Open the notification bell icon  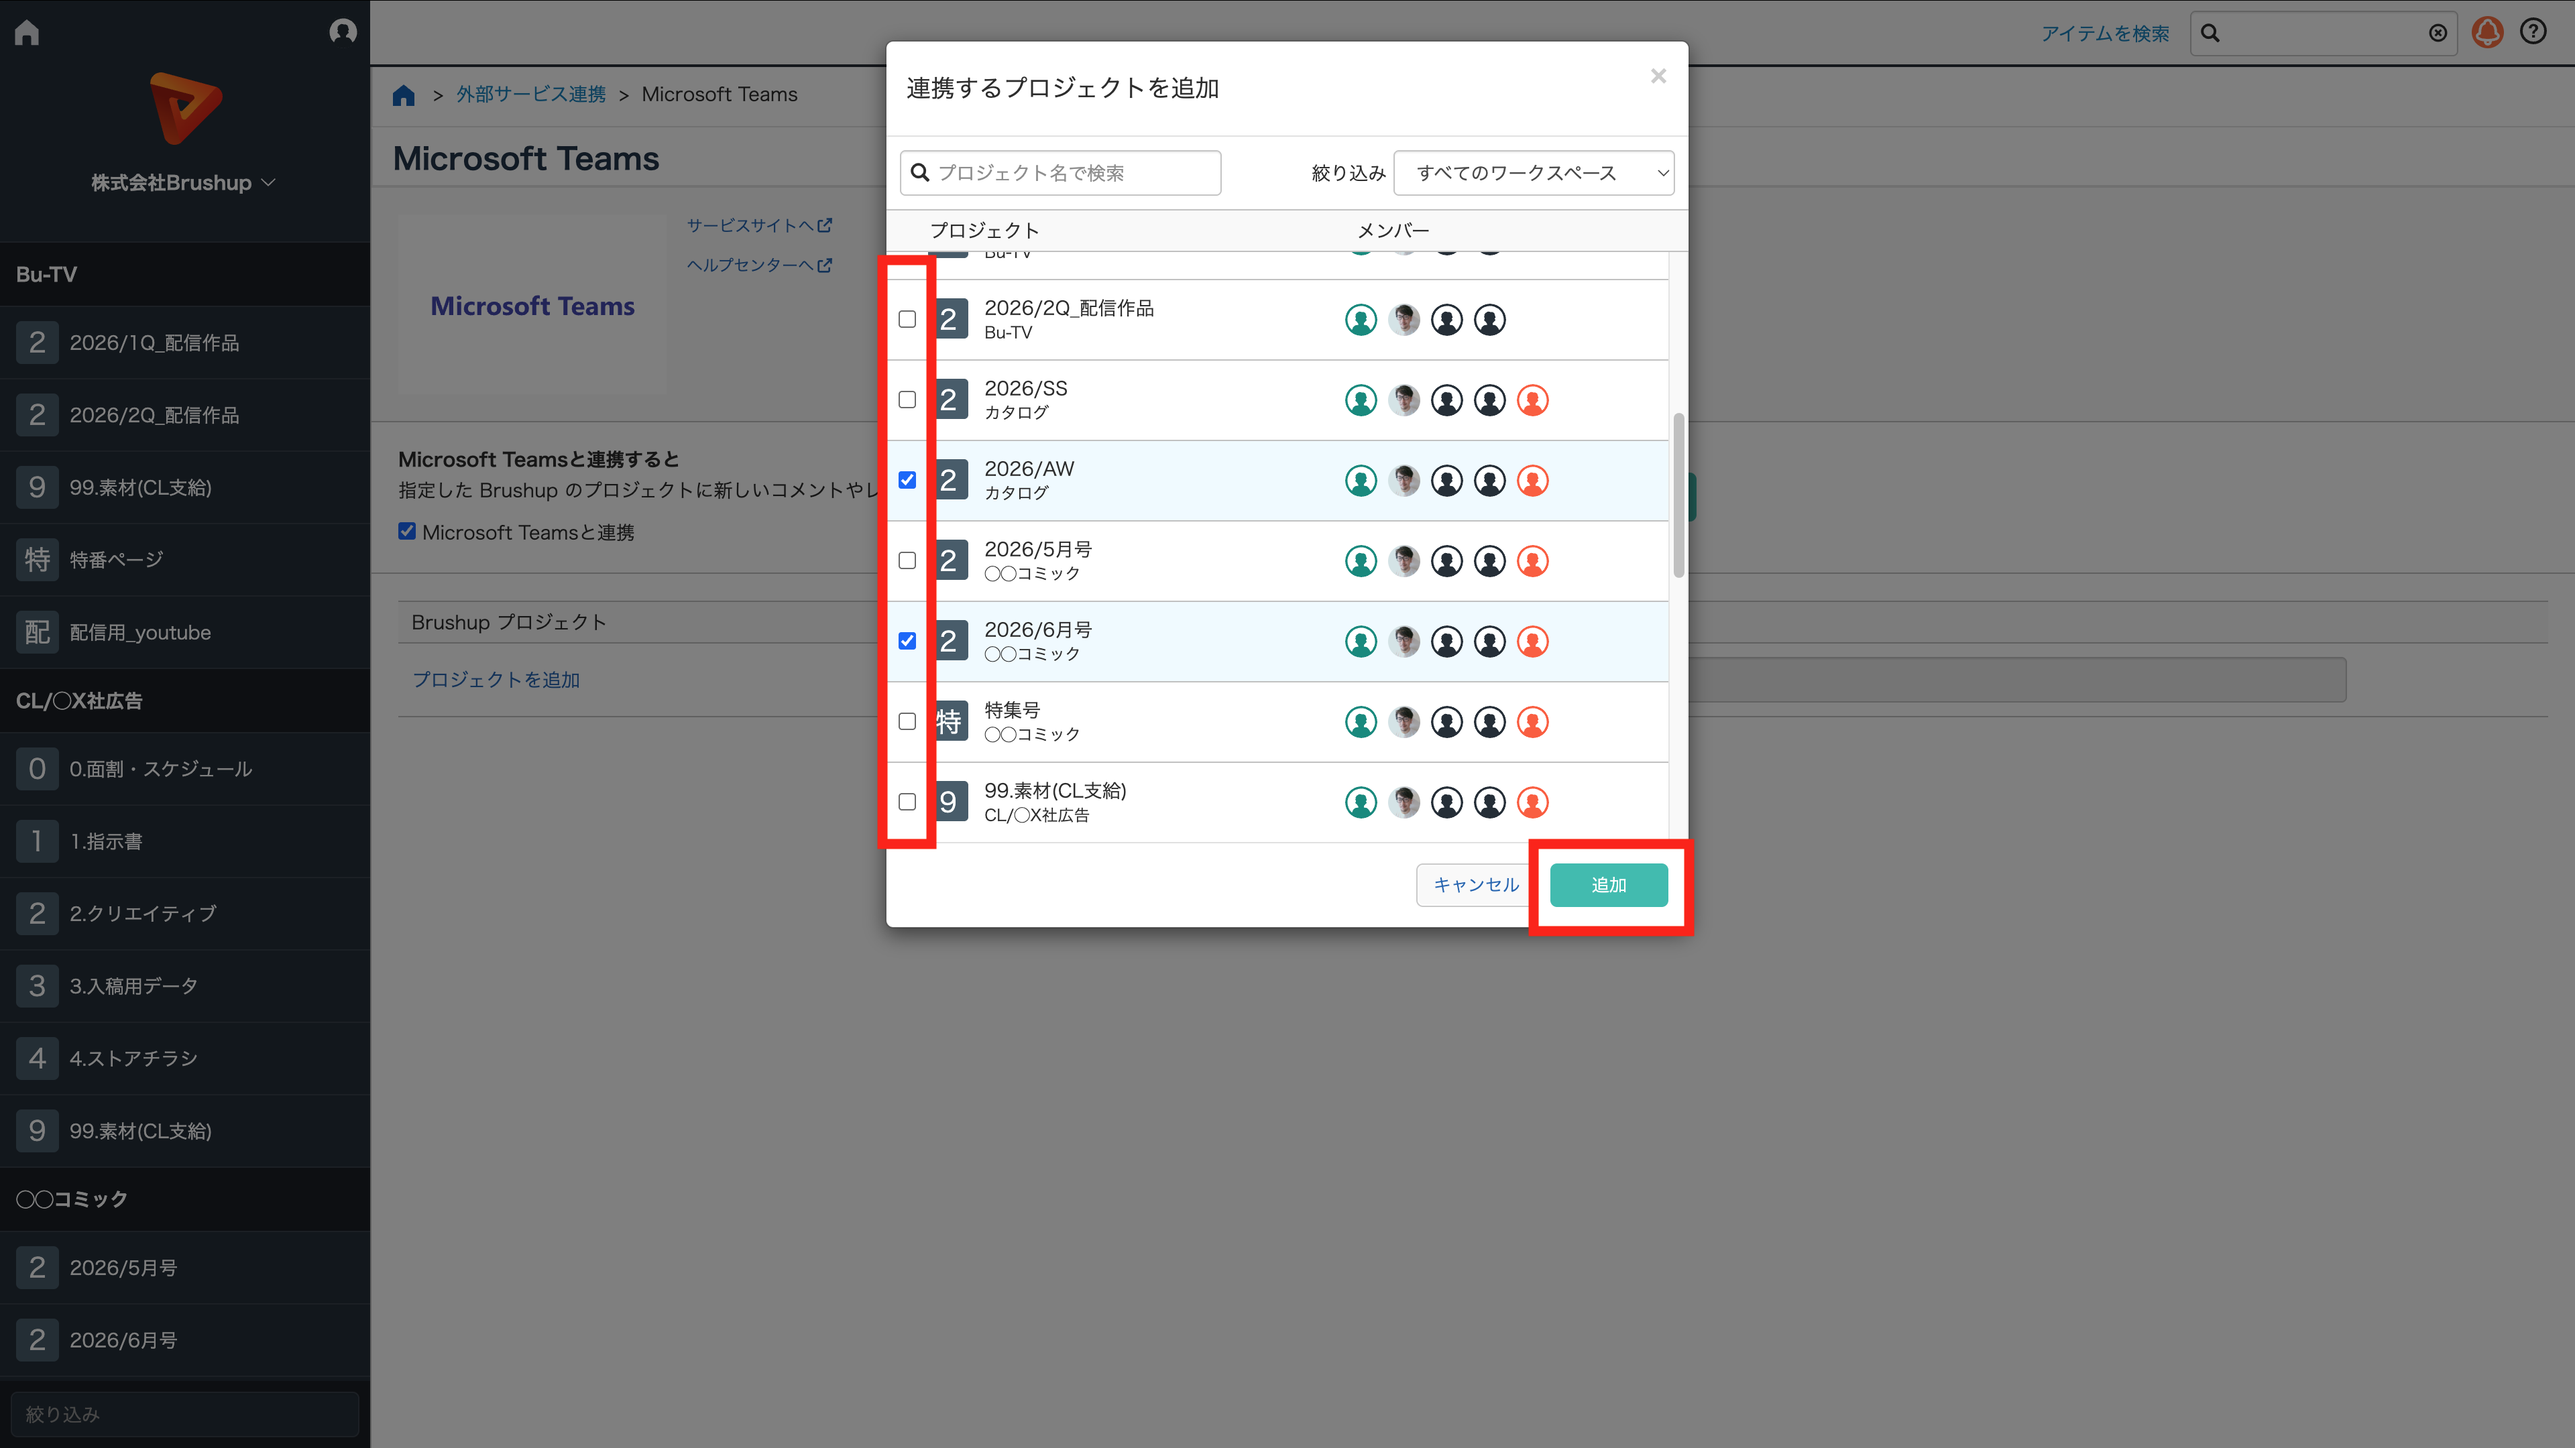tap(2487, 33)
